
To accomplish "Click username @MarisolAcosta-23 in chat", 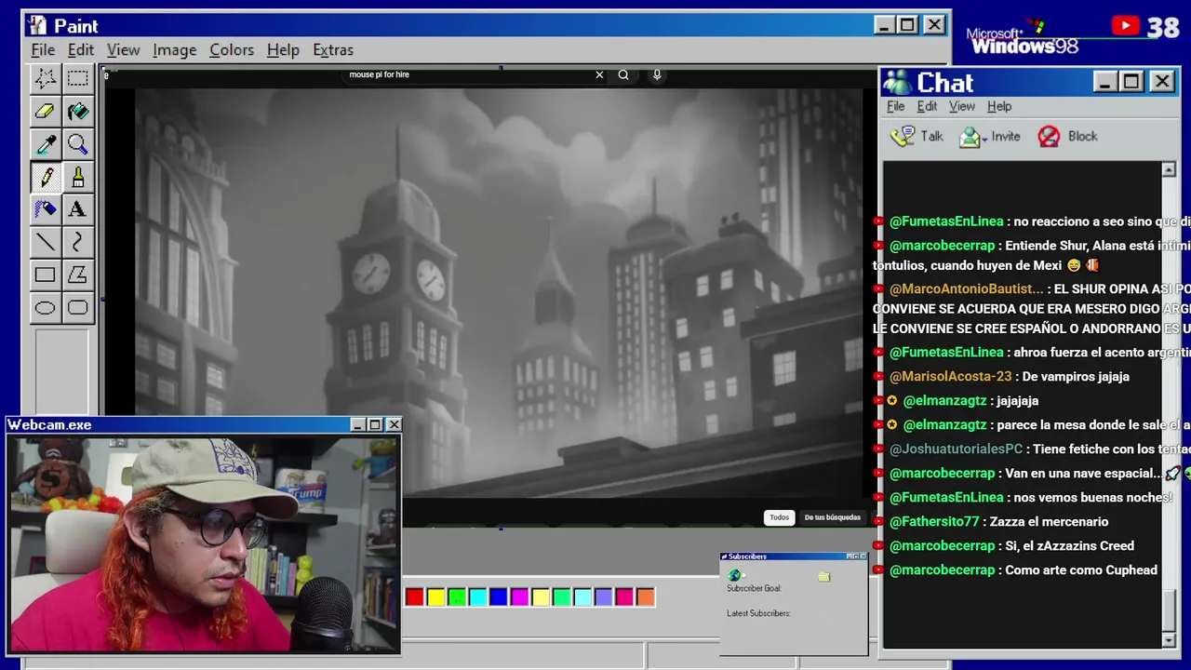I will tap(950, 377).
